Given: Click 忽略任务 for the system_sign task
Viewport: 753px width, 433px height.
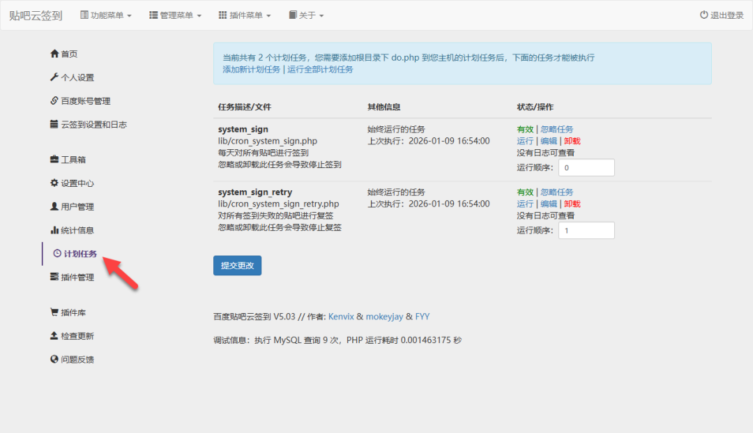Looking at the screenshot, I should pos(557,130).
